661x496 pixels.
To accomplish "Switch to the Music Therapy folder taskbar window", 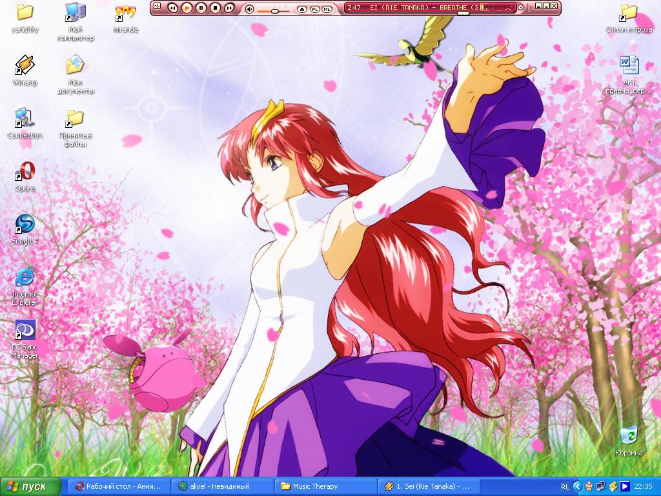I will pyautogui.click(x=325, y=486).
